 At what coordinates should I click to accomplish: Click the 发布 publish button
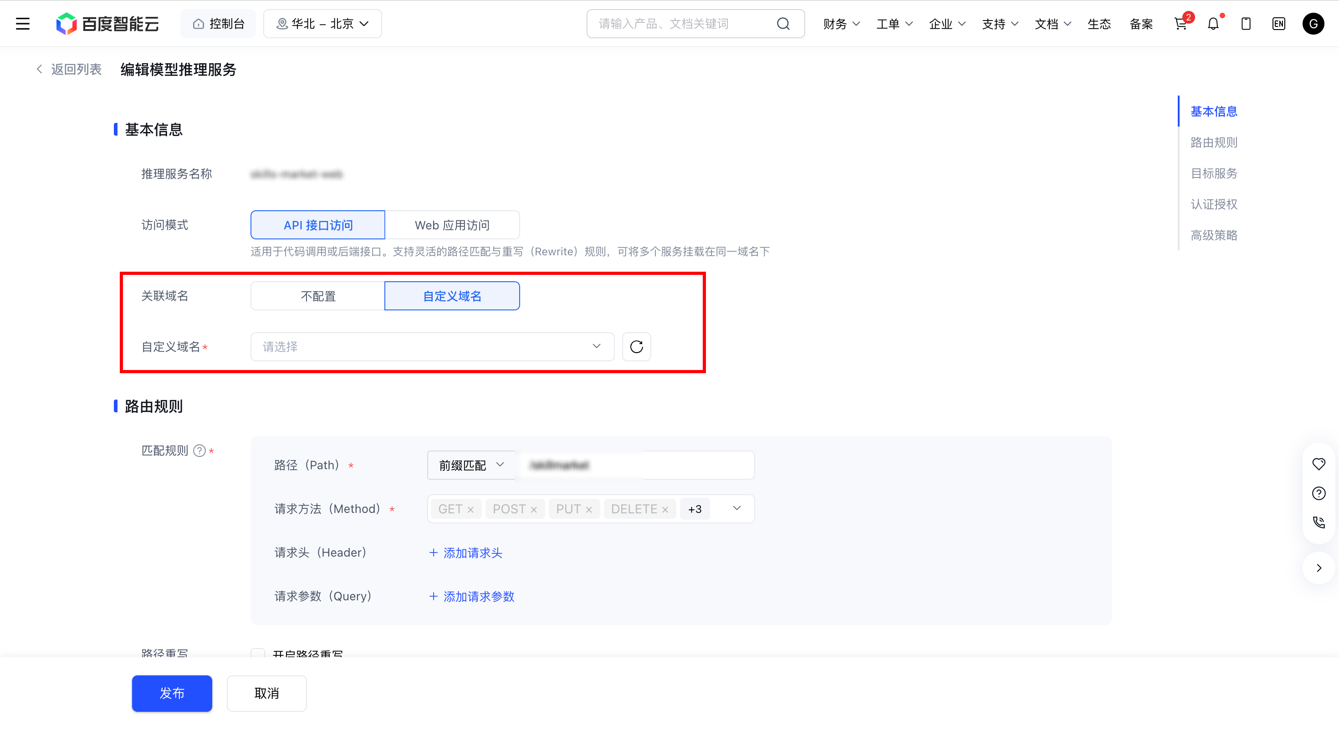[172, 693]
